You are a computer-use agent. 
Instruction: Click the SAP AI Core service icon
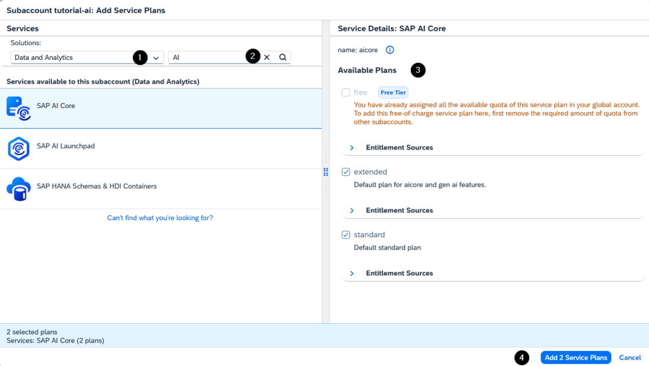pyautogui.click(x=19, y=108)
